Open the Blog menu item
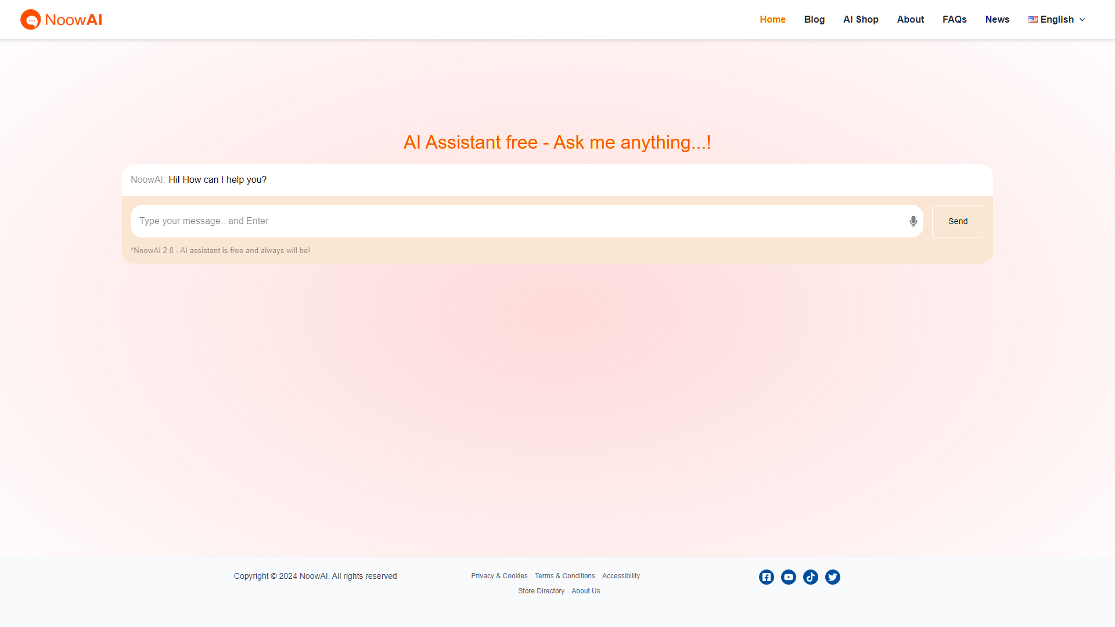This screenshot has height=627, width=1115. click(814, 20)
